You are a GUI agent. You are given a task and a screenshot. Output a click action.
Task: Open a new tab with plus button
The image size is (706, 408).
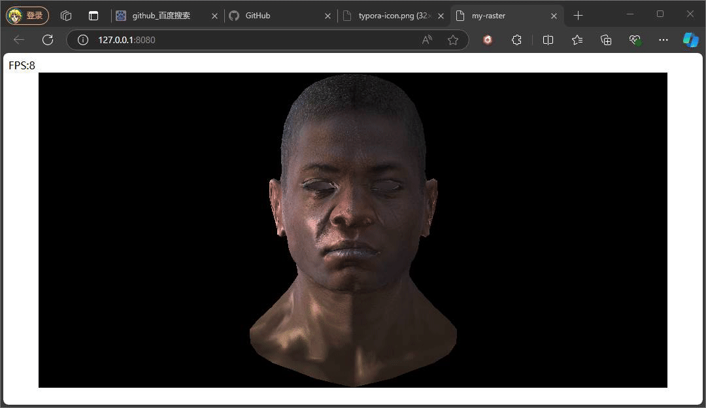(x=578, y=16)
